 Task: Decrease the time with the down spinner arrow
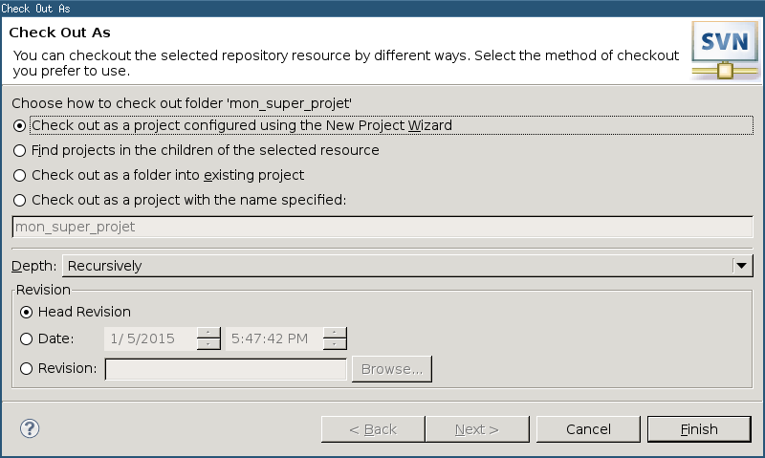(335, 344)
